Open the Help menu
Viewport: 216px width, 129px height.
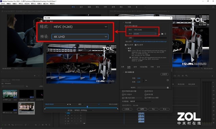coord(52,4)
